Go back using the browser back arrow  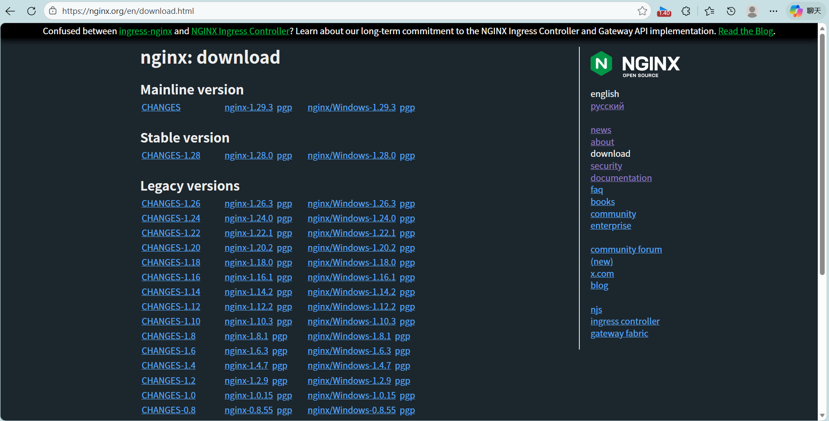point(10,11)
